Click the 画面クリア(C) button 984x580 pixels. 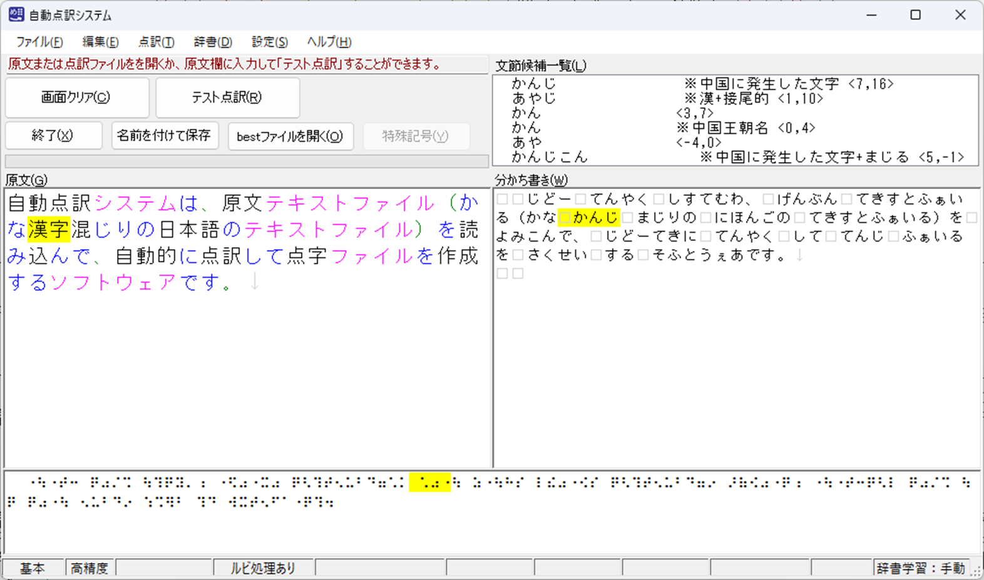pos(77,98)
